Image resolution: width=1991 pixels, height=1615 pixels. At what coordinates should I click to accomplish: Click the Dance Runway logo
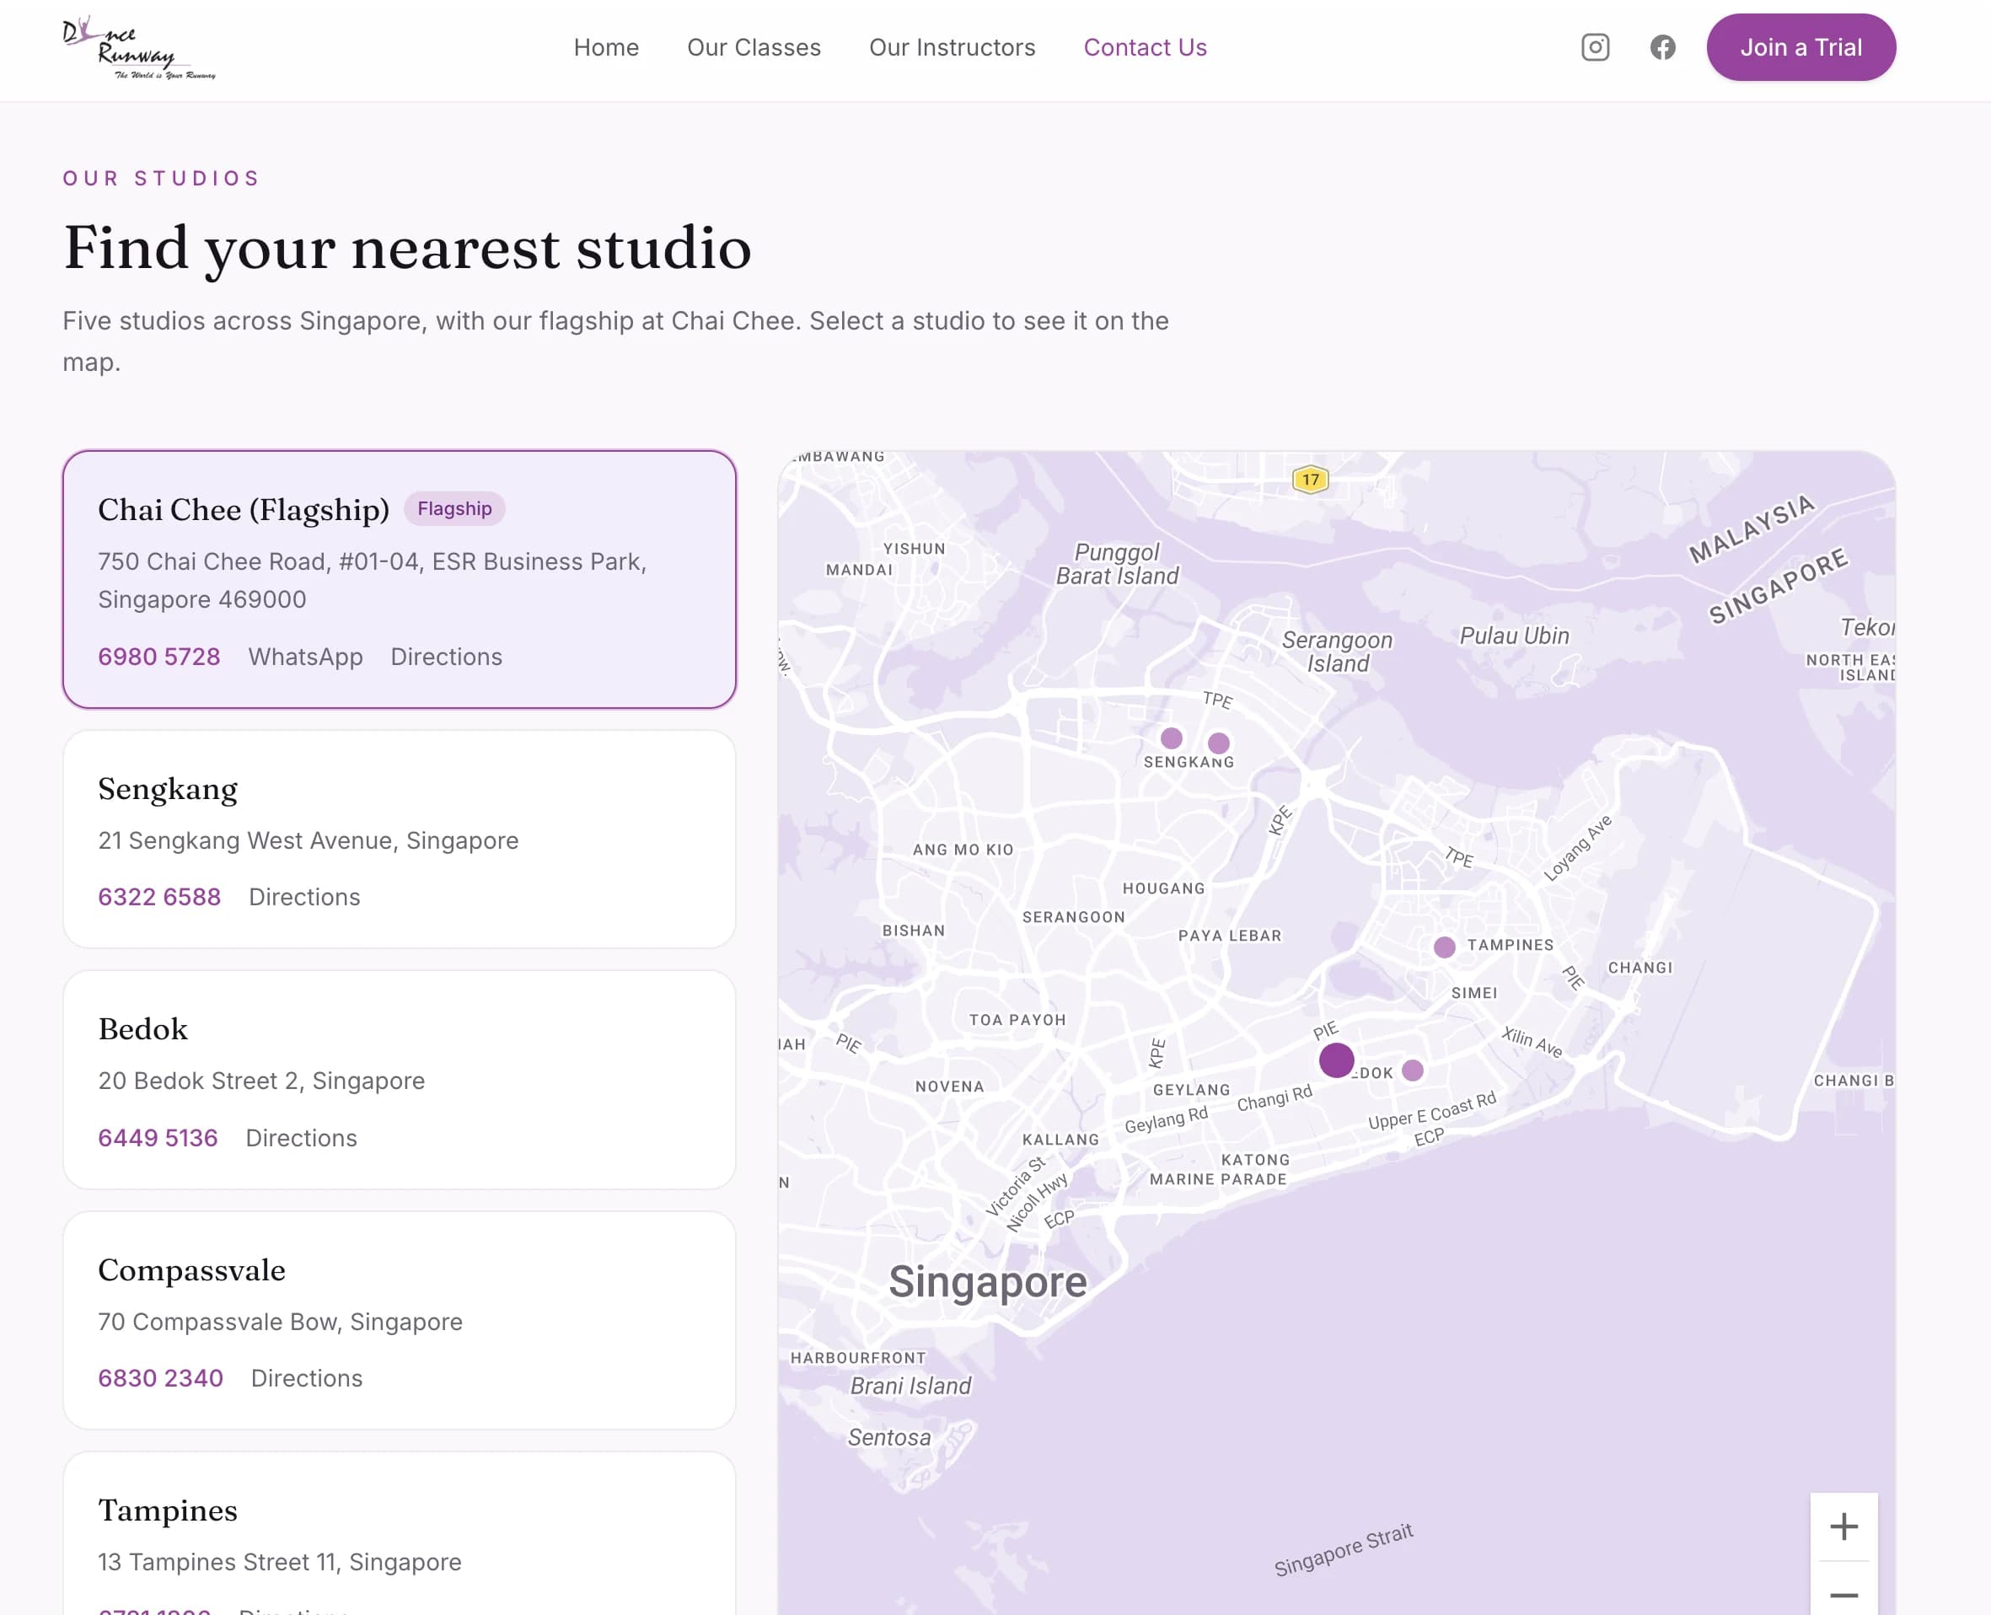pyautogui.click(x=140, y=47)
